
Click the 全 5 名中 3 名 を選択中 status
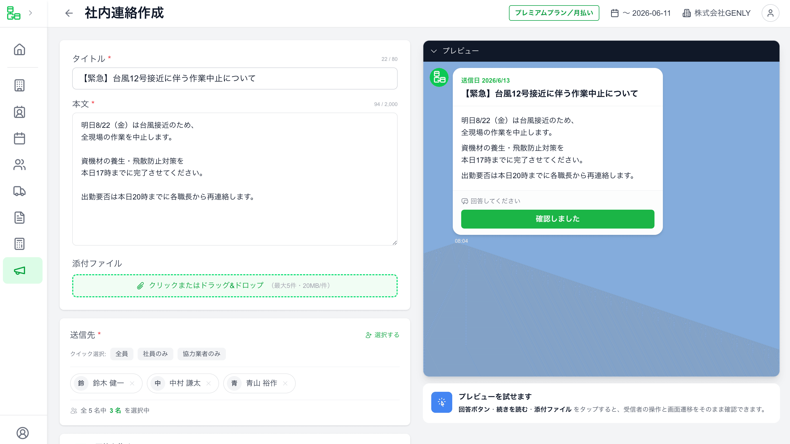[115, 410]
